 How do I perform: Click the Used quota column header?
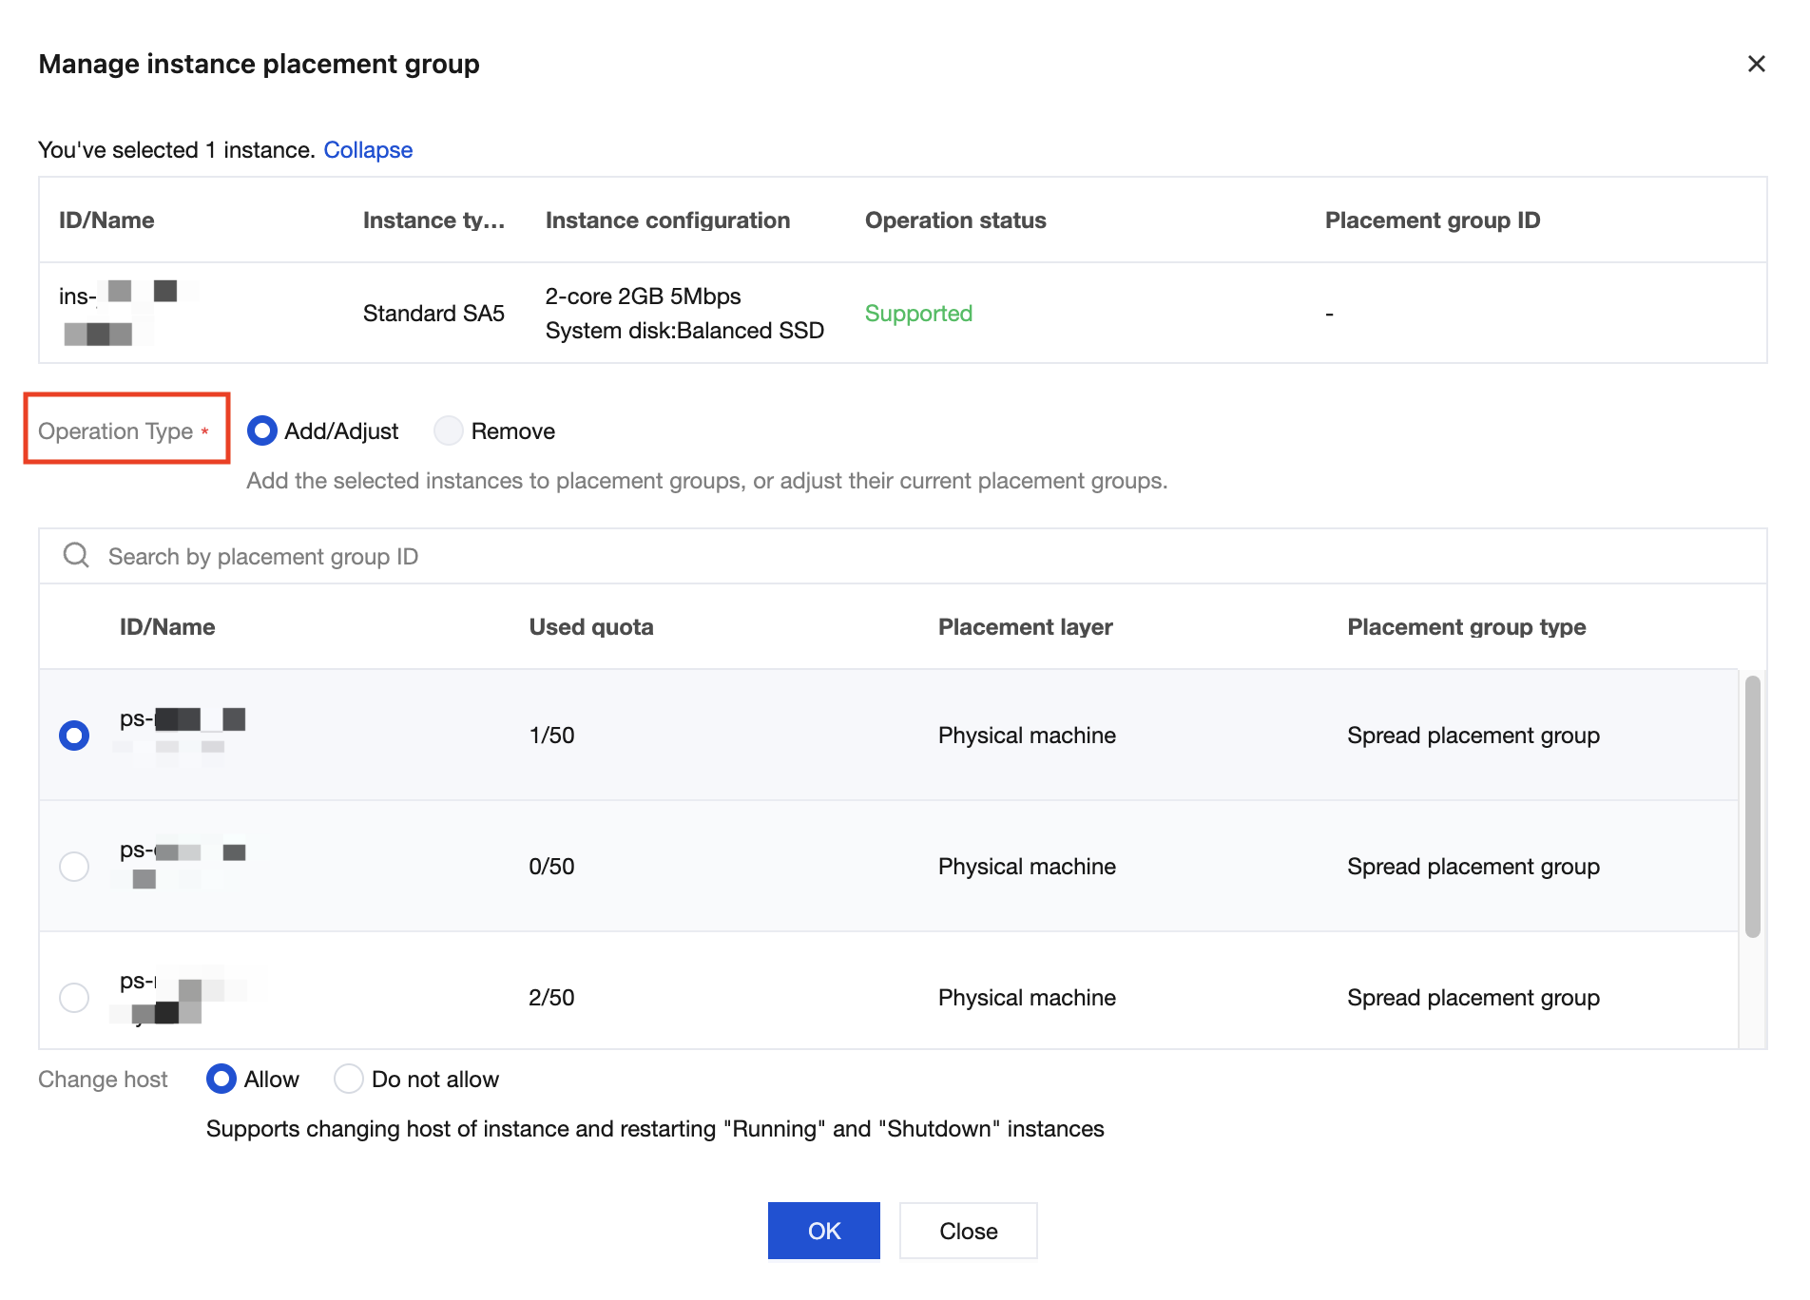(591, 627)
